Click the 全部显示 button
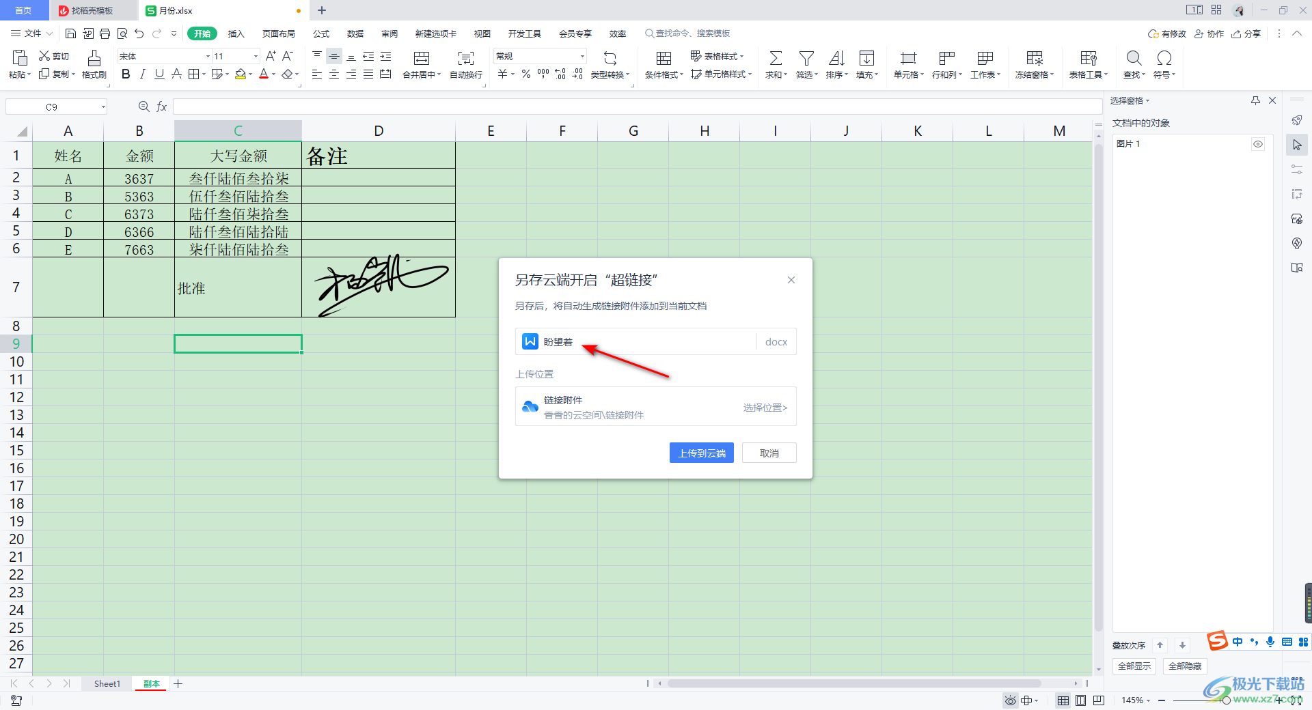 click(1134, 666)
